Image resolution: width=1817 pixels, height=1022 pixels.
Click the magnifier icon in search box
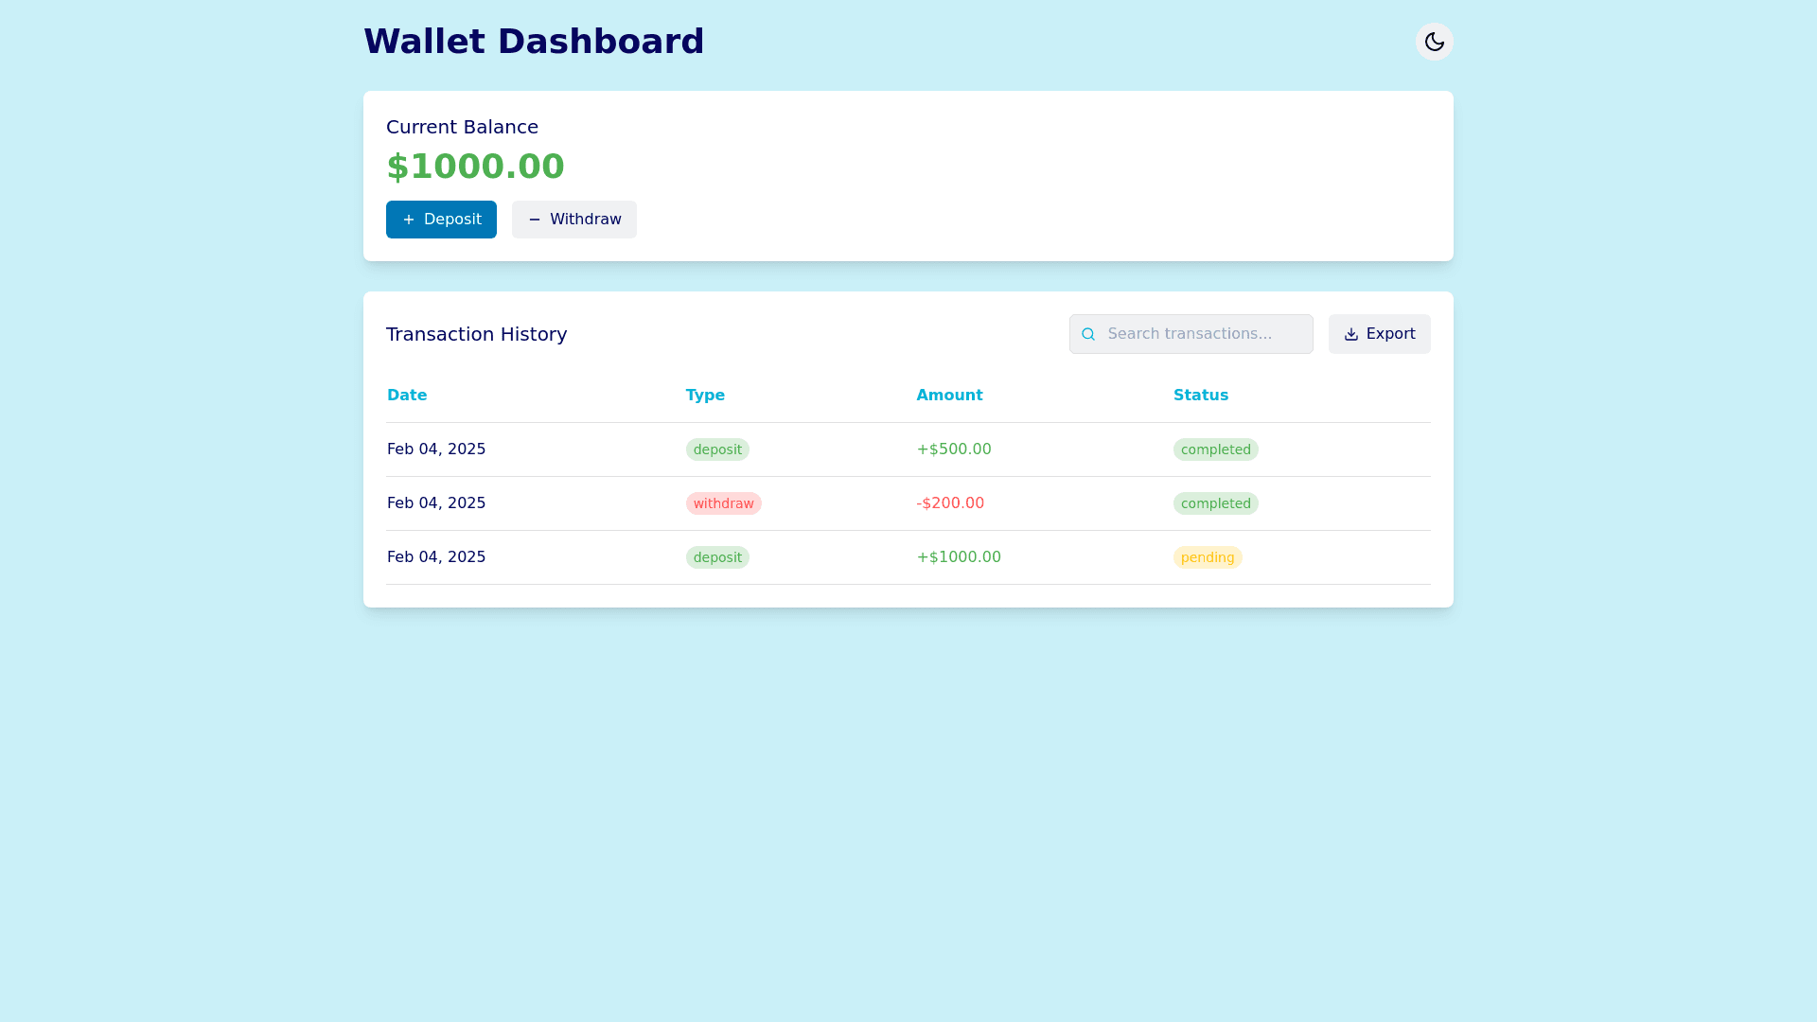pos(1088,334)
